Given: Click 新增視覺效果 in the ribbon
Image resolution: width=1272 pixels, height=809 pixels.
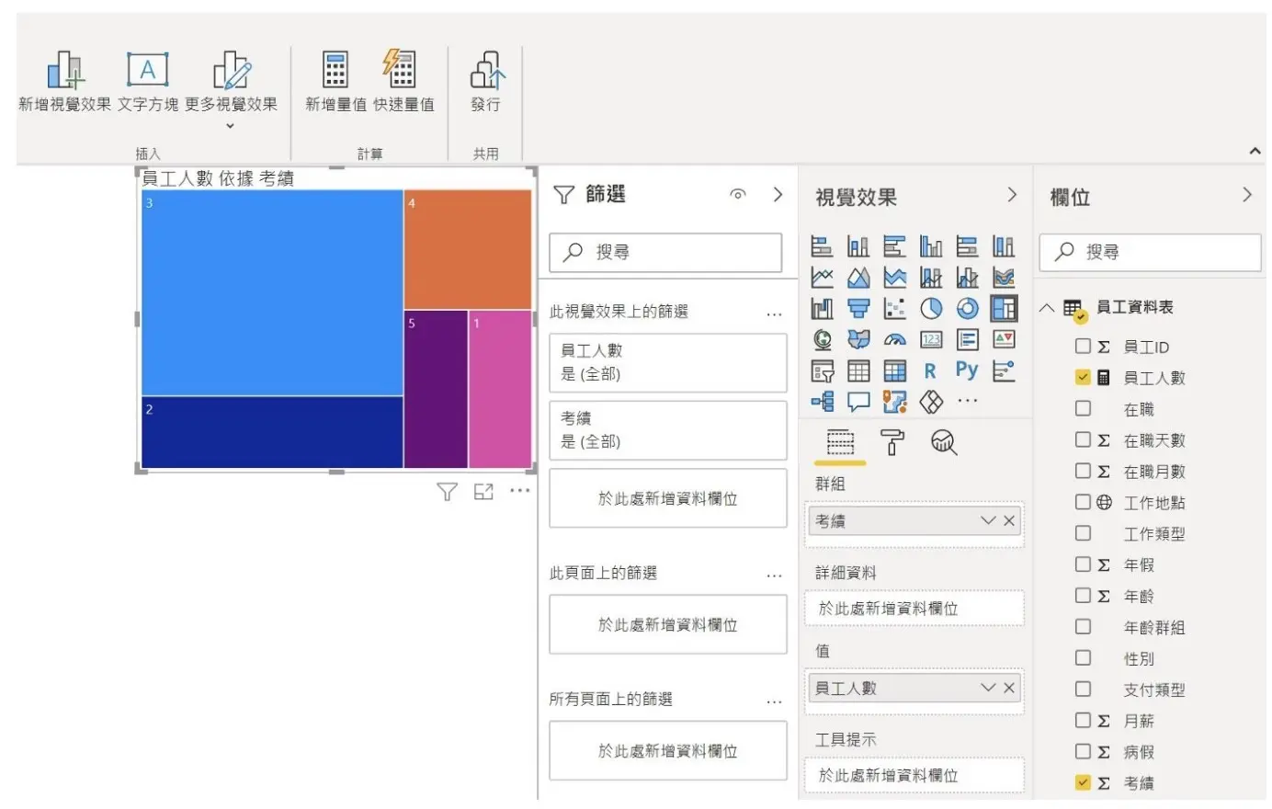Looking at the screenshot, I should click(64, 83).
